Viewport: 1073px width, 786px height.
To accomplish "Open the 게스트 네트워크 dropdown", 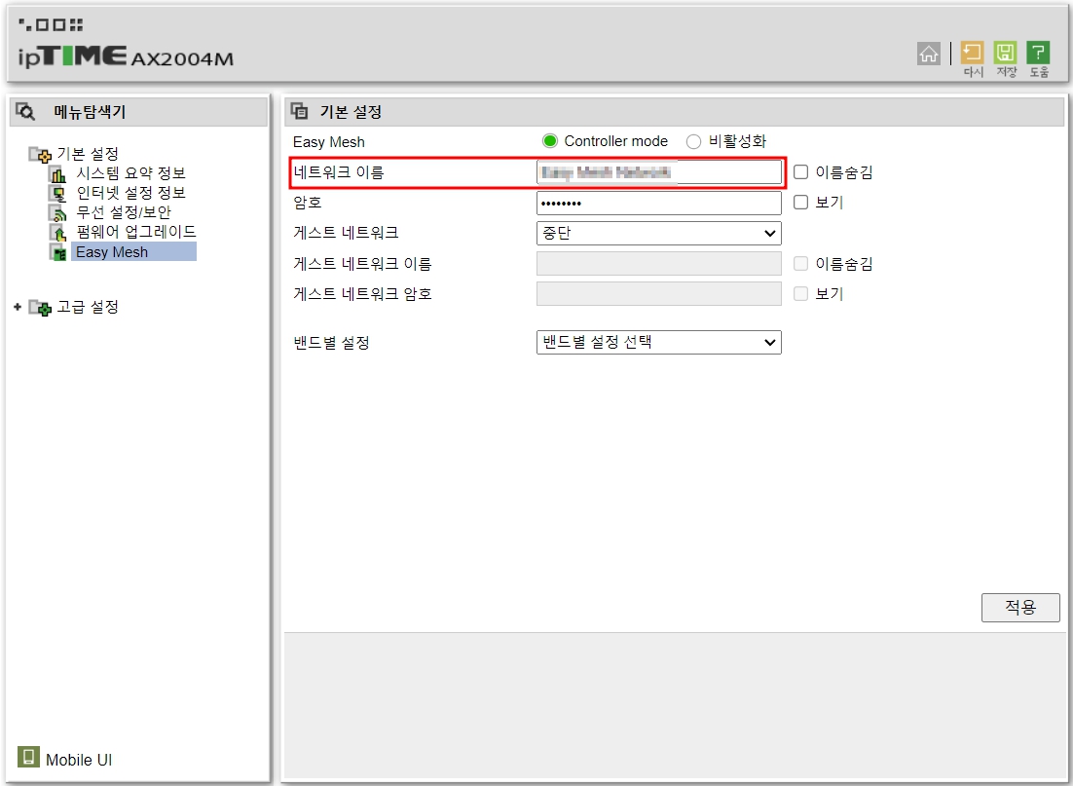I will pos(659,233).
